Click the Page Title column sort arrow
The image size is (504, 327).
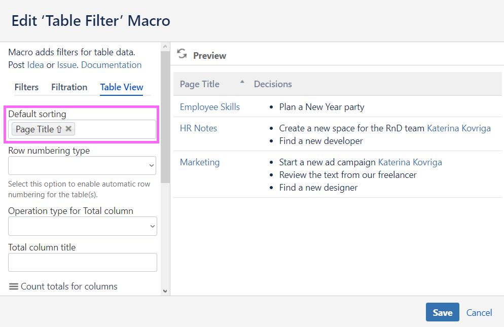(242, 82)
